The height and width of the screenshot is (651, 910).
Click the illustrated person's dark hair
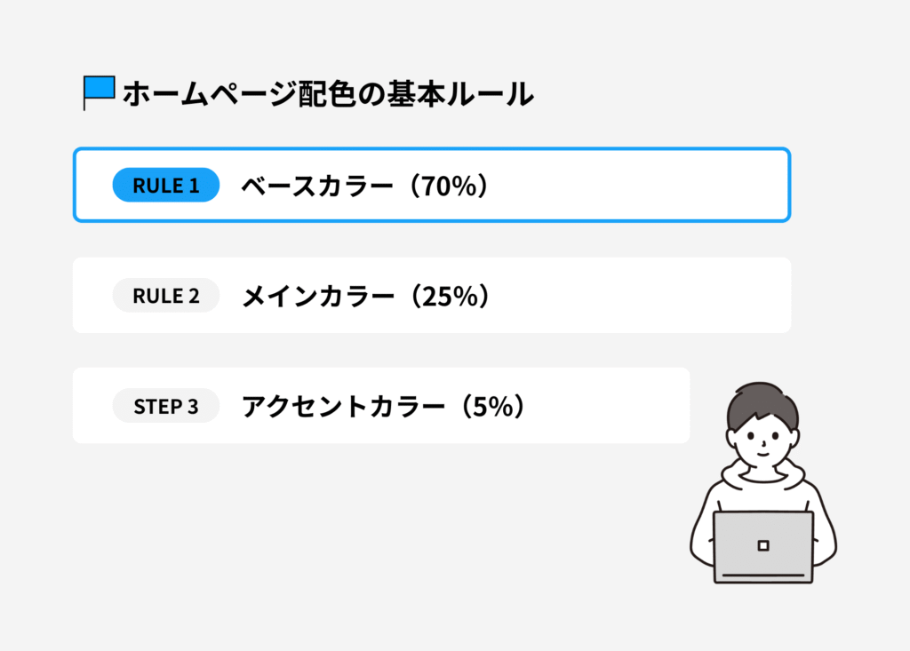tap(761, 401)
